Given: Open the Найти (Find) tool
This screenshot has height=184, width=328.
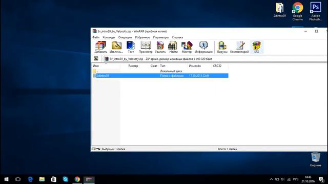Looking at the screenshot, I should point(173,47).
